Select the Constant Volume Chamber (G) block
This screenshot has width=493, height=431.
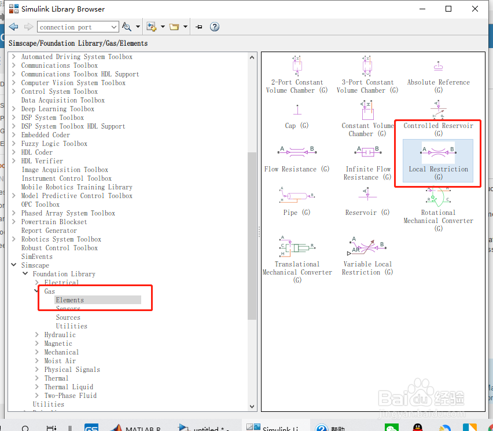pos(367,119)
